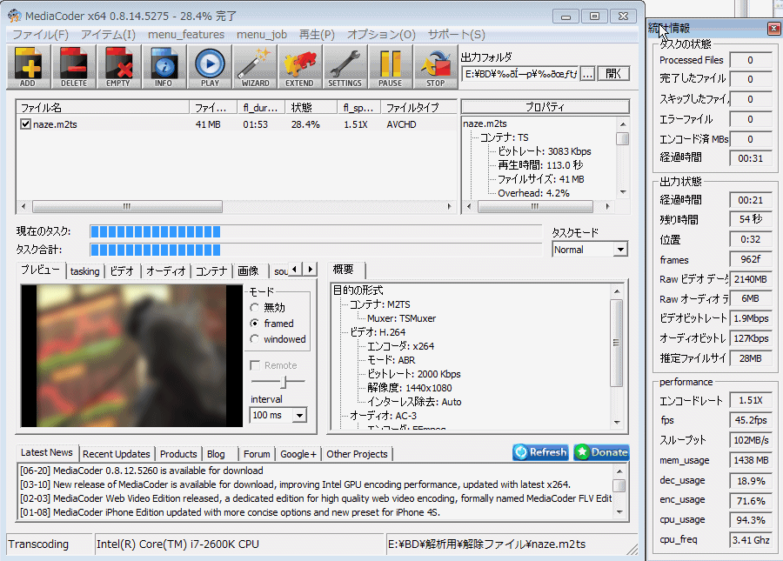Viewport: 783px width, 561px height.
Task: Open the file INFO icon
Action: pyautogui.click(x=164, y=66)
